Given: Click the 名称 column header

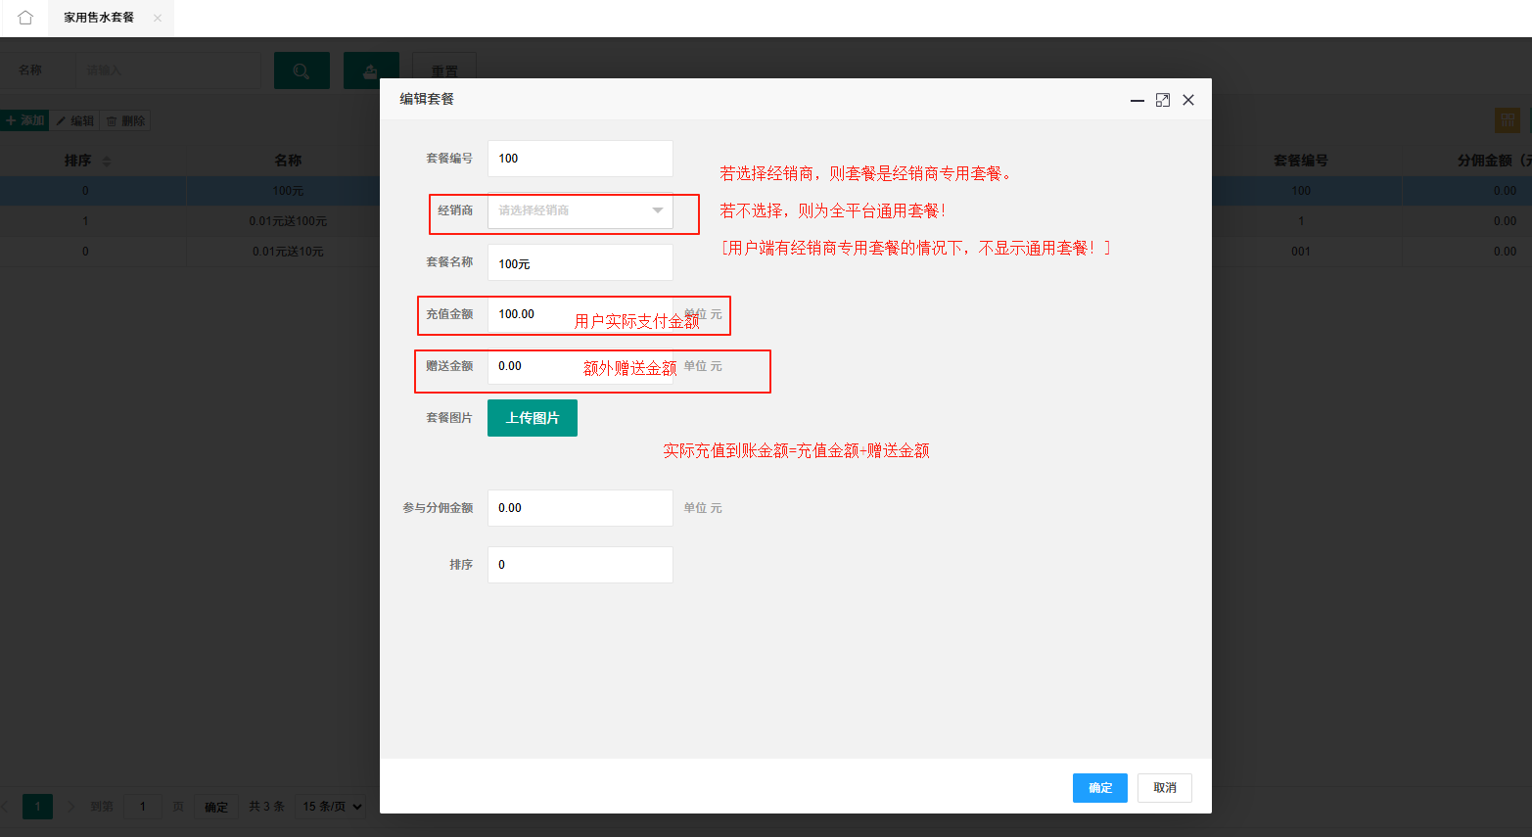Looking at the screenshot, I should (288, 161).
